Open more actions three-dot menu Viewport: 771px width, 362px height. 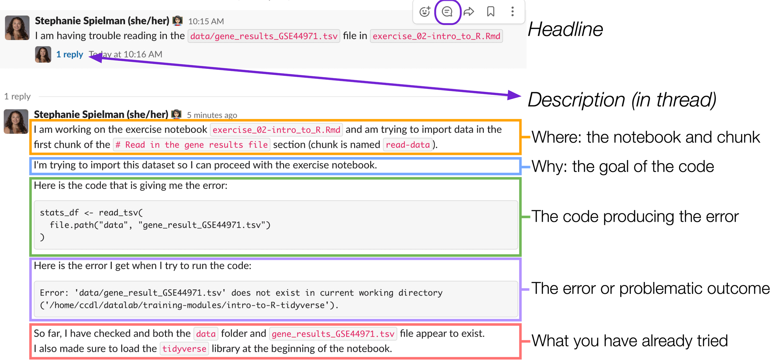click(512, 12)
